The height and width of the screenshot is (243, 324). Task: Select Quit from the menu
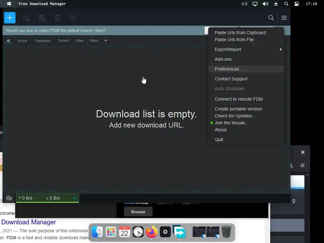coord(246,140)
